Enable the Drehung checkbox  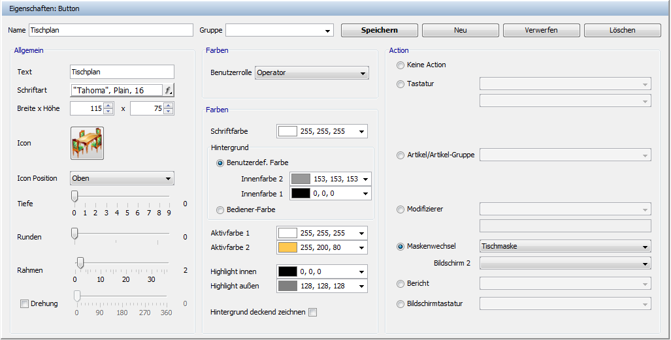25,303
